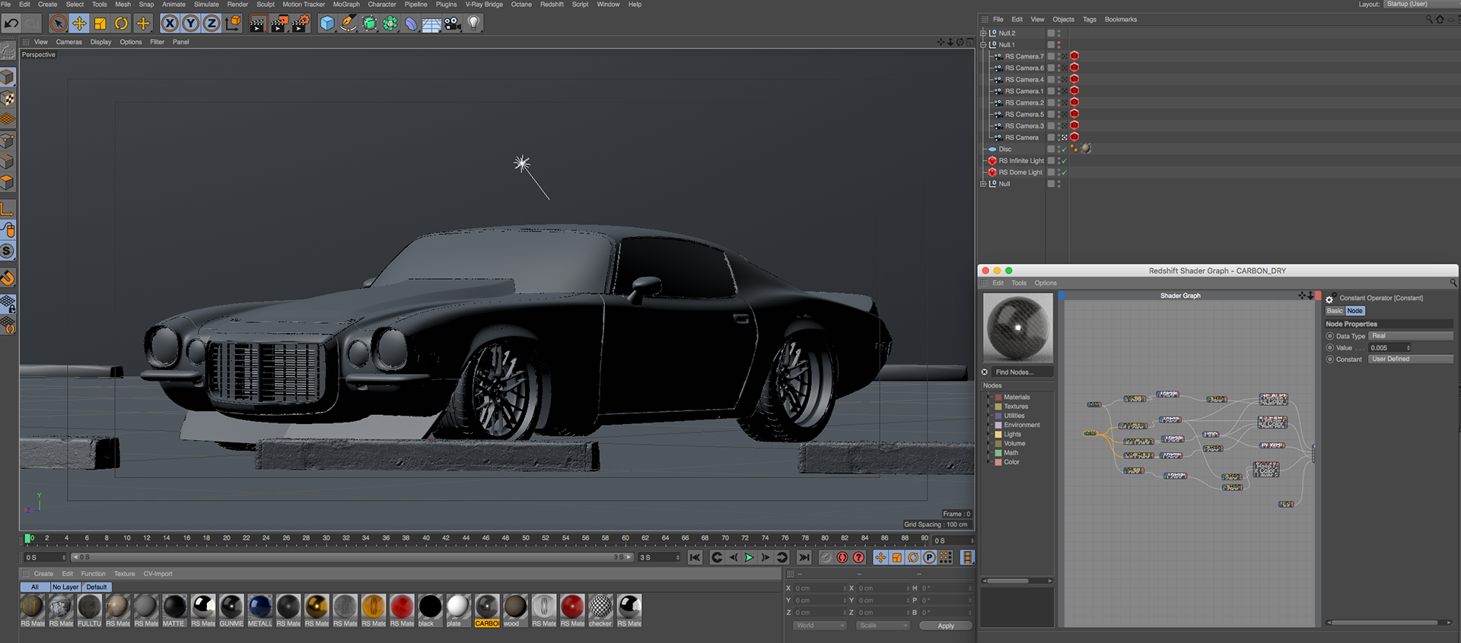This screenshot has width=1461, height=643.
Task: Open the MoGraph menu
Action: pyautogui.click(x=345, y=5)
